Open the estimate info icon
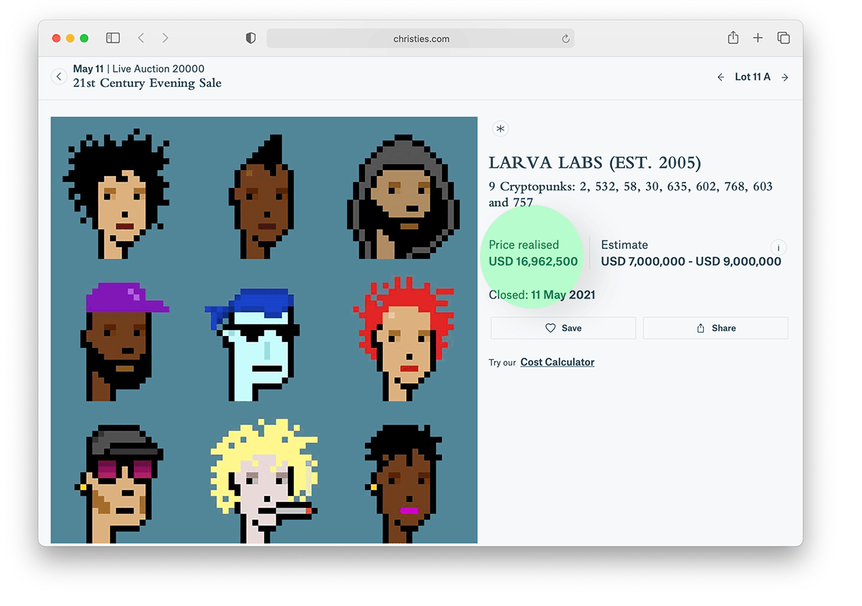Image resolution: width=862 pixels, height=606 pixels. click(x=779, y=248)
